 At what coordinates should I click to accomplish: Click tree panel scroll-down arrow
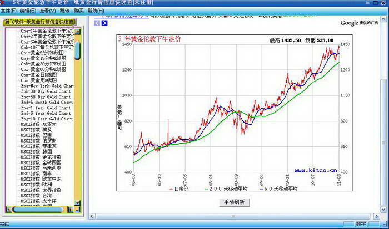78,203
